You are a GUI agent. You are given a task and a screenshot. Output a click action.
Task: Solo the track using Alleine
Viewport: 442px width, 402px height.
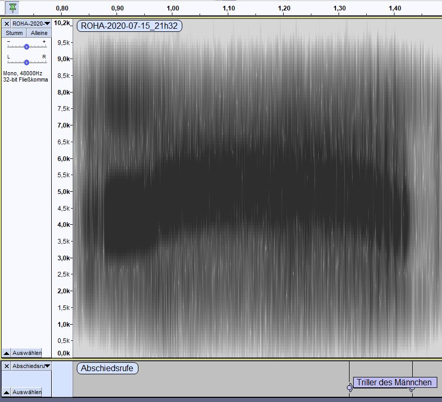(39, 33)
